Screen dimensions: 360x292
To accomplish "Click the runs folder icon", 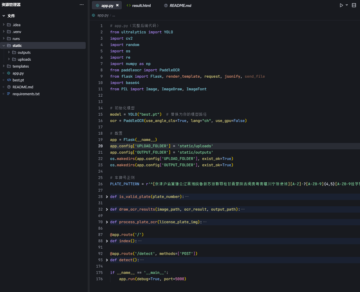I will click(x=9, y=39).
